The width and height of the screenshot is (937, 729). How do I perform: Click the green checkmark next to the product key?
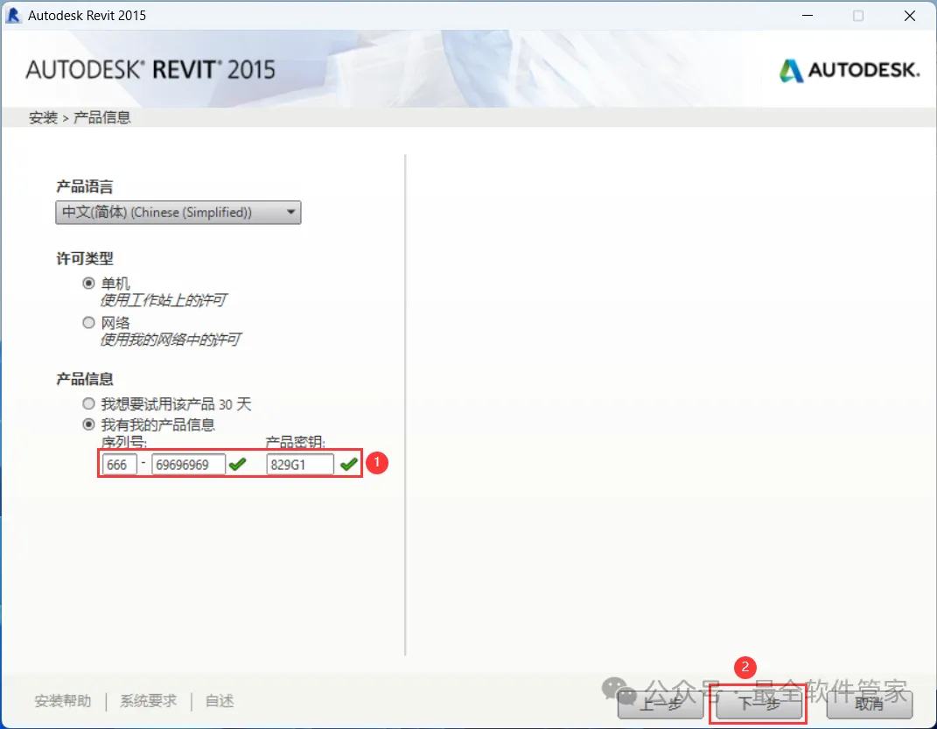349,465
